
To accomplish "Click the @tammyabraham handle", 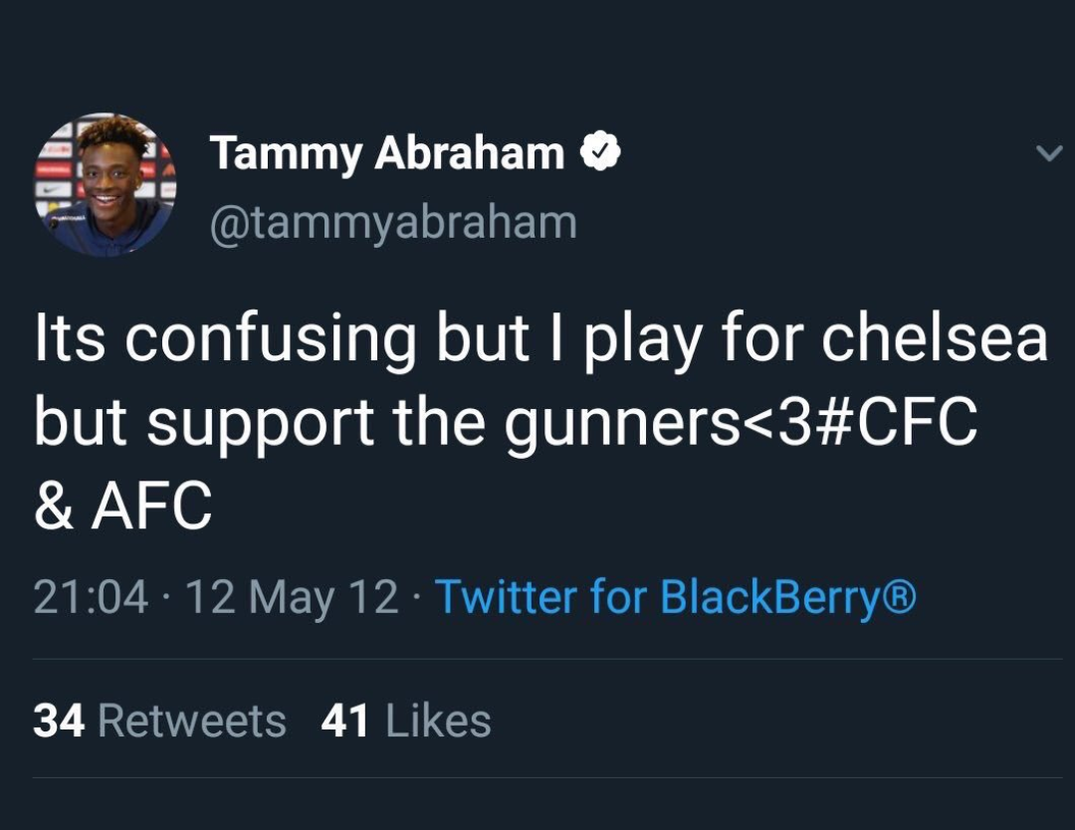I will 393,222.
